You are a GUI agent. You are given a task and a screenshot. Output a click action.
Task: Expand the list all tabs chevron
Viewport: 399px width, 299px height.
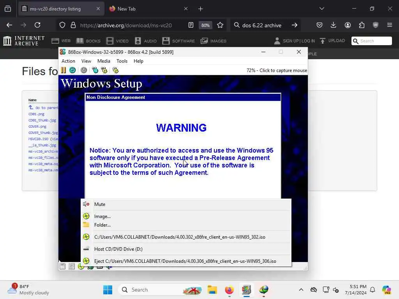pos(322,9)
